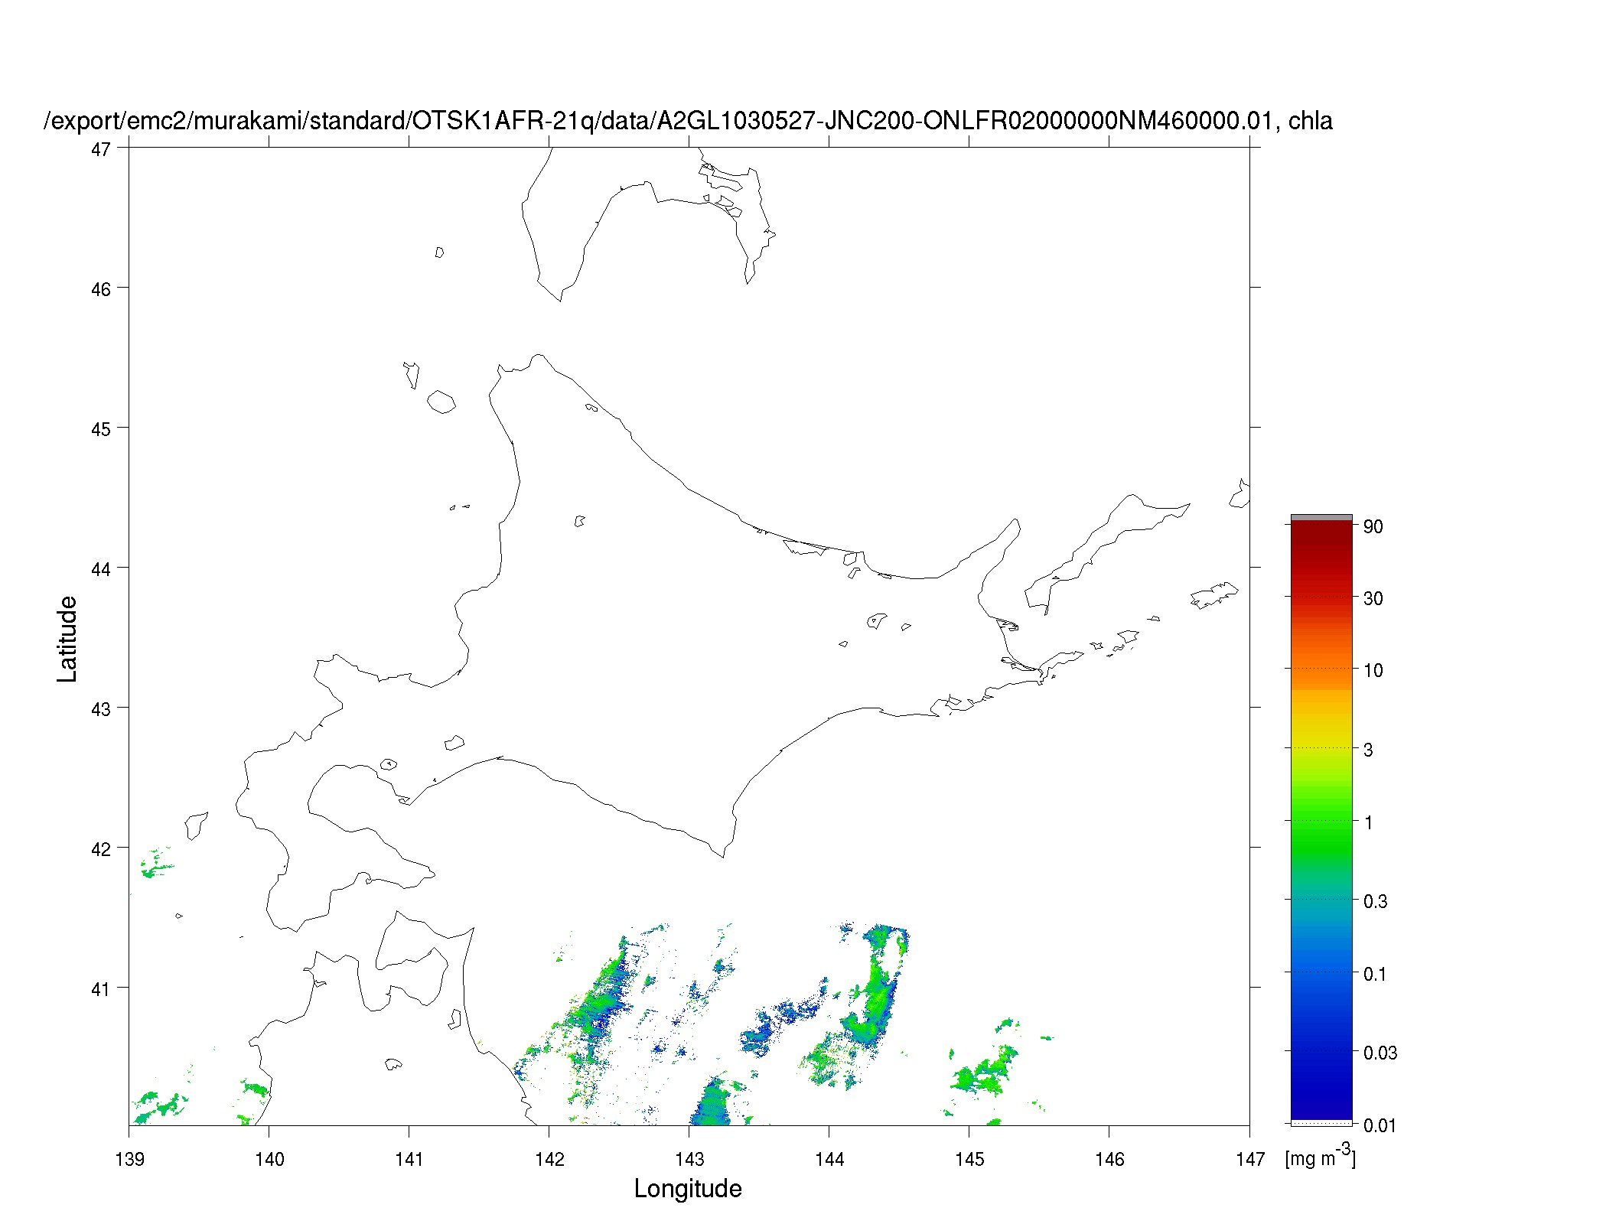Image resolution: width=1606 pixels, height=1224 pixels.
Task: Click latitude tick label 47
Action: coord(100,149)
